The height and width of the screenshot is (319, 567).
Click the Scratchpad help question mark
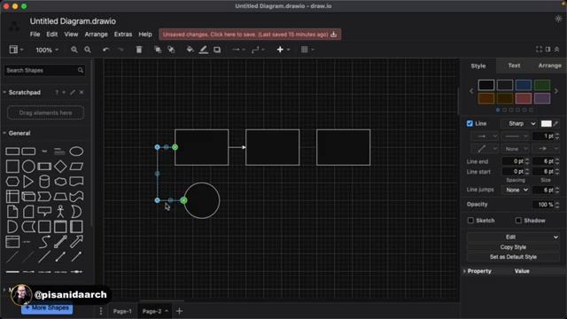(57, 92)
